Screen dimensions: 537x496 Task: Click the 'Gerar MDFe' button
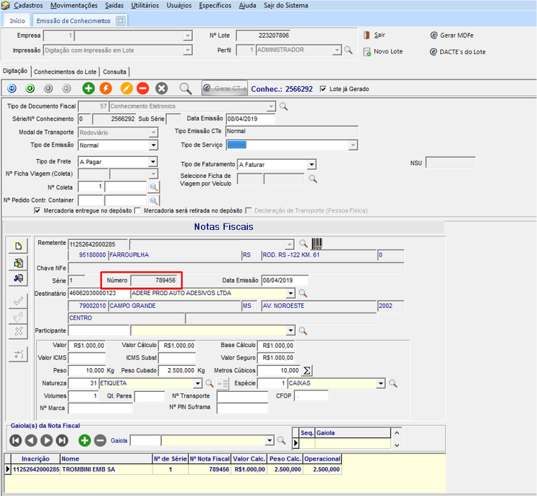[x=454, y=35]
